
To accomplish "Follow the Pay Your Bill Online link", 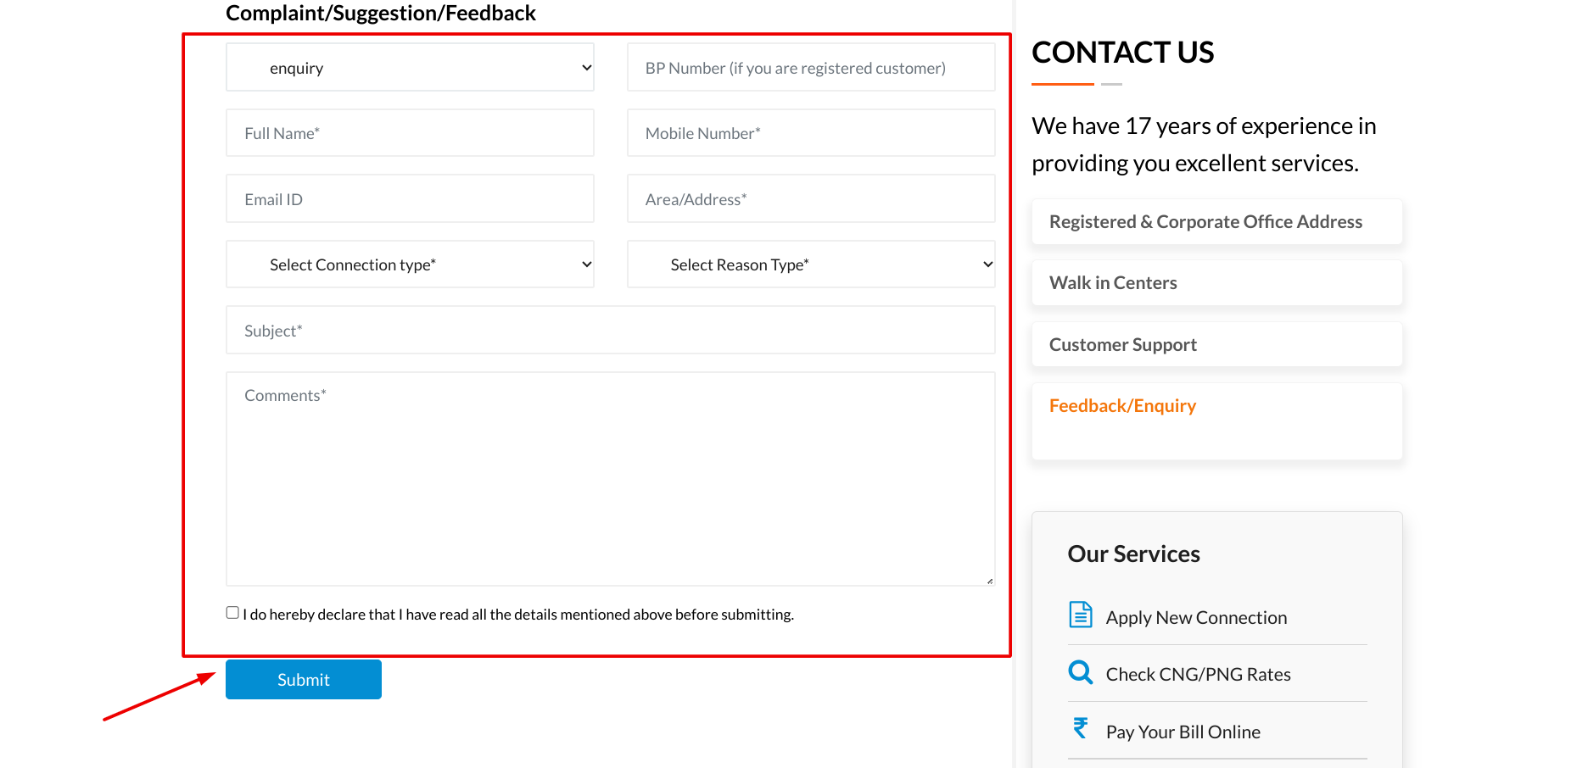I will pyautogui.click(x=1183, y=732).
